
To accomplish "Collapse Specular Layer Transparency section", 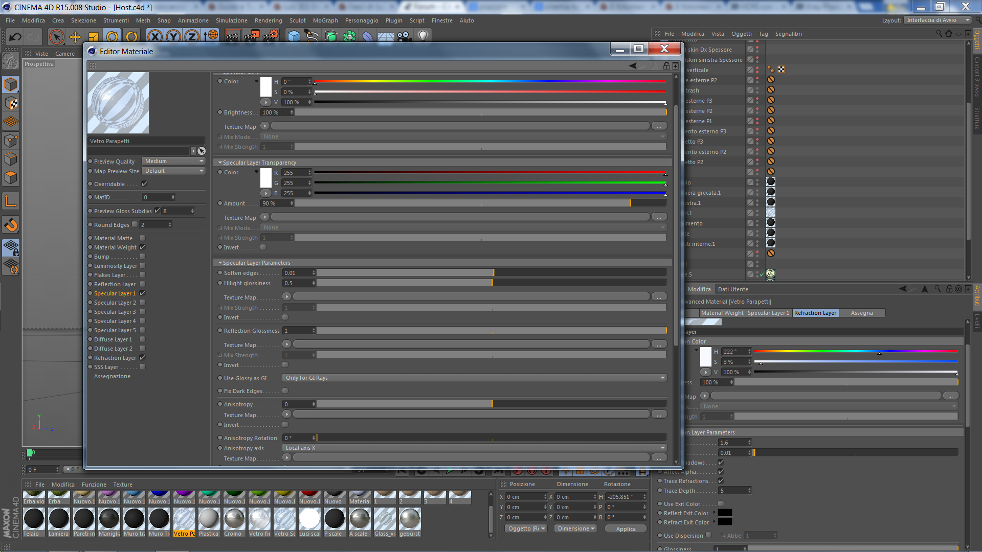I will 220,163.
